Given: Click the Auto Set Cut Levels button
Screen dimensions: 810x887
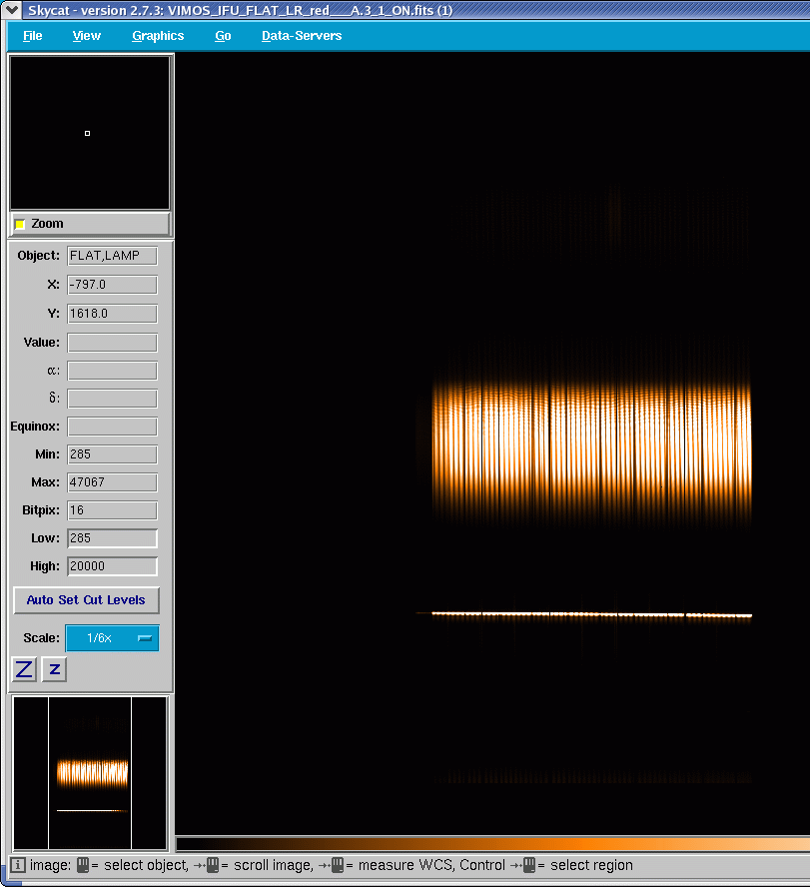Looking at the screenshot, I should [86, 600].
